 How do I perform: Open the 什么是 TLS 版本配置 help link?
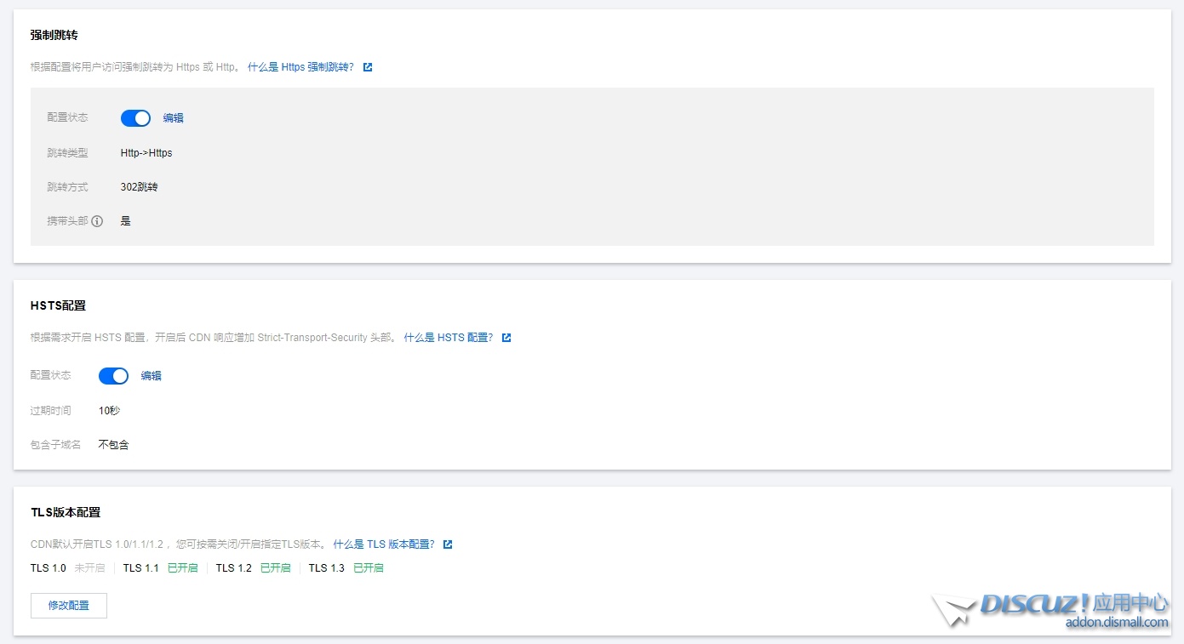click(x=384, y=544)
